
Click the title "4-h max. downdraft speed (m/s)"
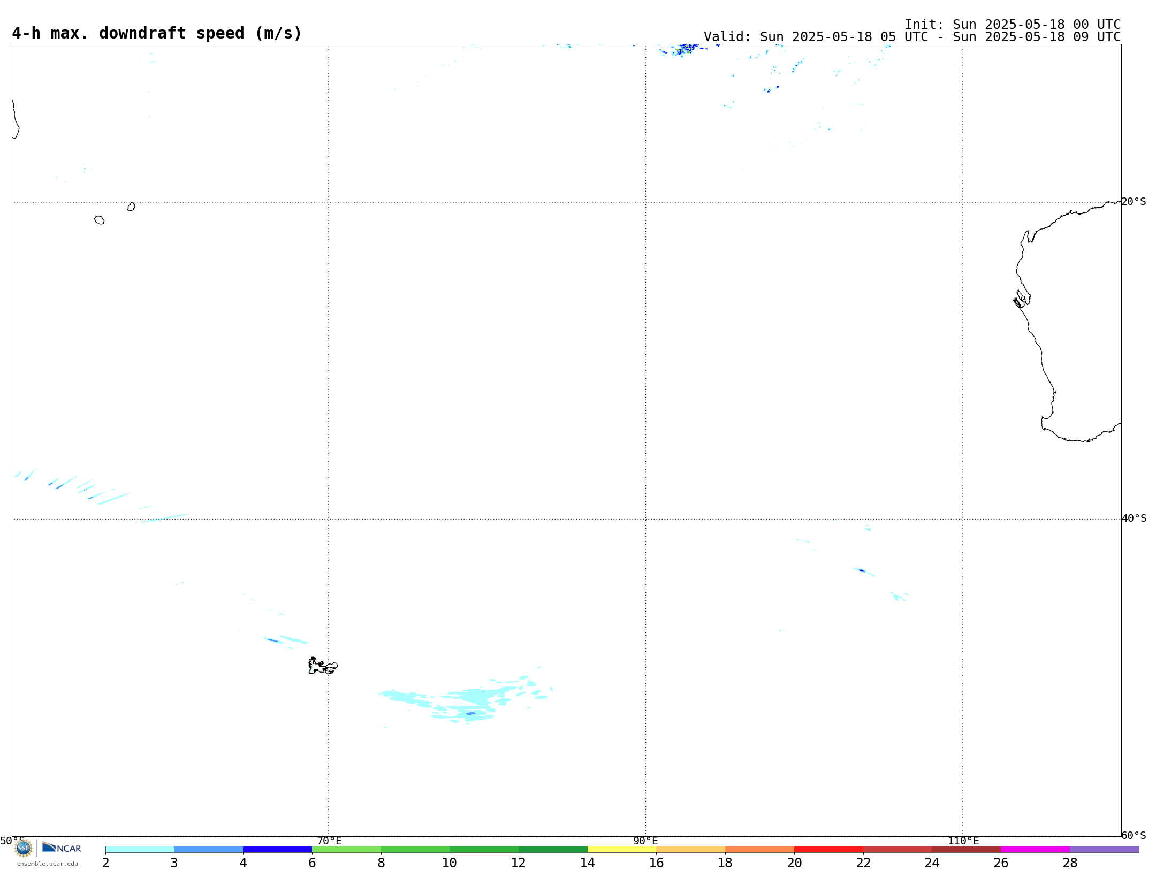(x=157, y=33)
